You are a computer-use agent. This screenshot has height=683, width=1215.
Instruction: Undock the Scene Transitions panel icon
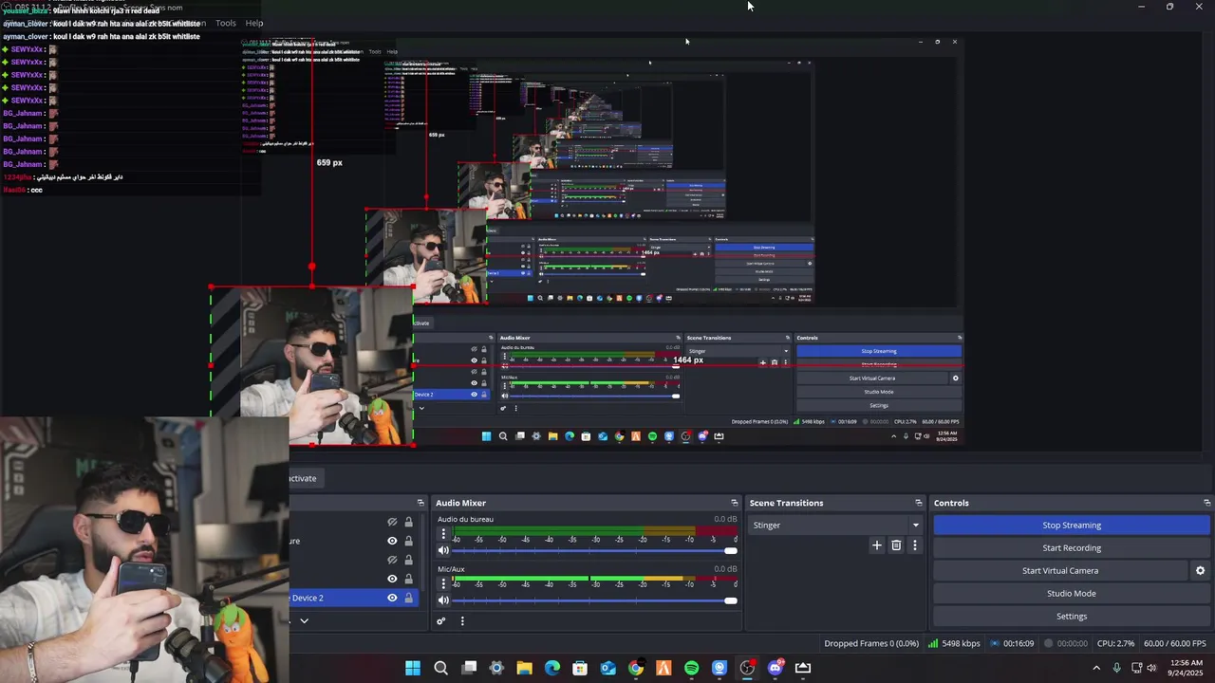click(918, 503)
